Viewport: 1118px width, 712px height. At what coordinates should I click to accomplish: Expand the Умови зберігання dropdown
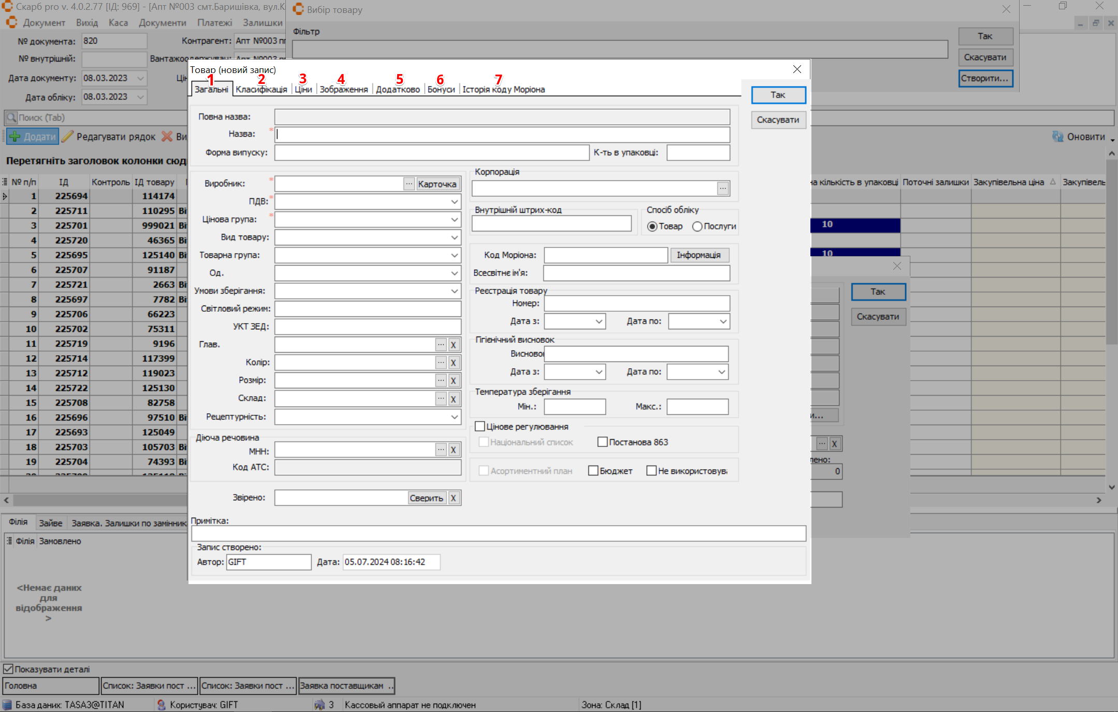point(454,291)
